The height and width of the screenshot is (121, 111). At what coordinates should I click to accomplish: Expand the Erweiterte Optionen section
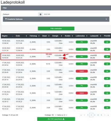(x=56, y=19)
